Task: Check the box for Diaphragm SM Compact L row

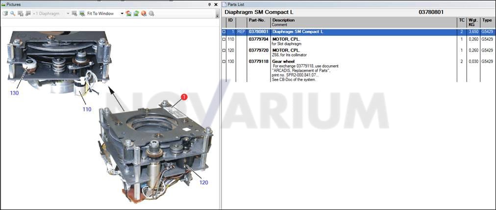Action: tap(224, 32)
